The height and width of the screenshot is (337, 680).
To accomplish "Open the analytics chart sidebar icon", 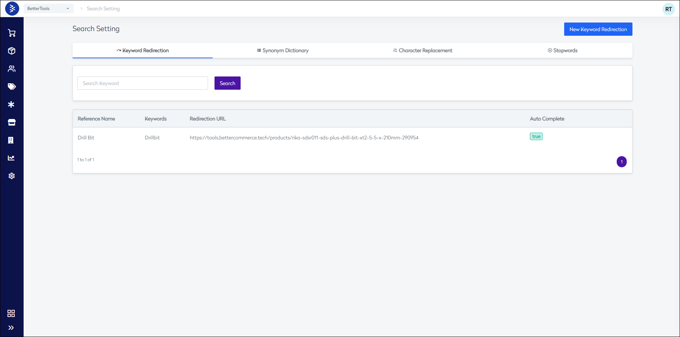I will tap(11, 158).
